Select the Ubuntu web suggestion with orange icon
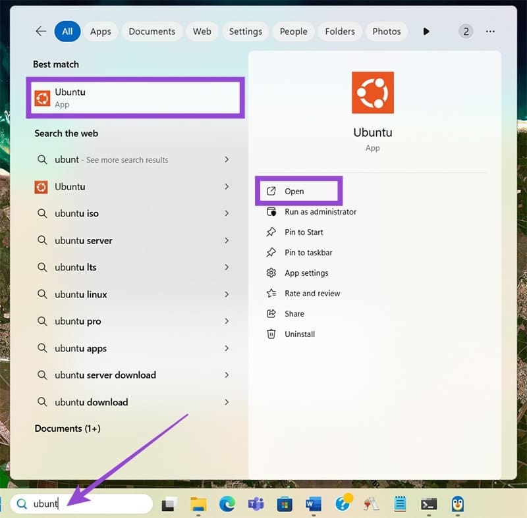The image size is (527, 518). click(x=133, y=187)
